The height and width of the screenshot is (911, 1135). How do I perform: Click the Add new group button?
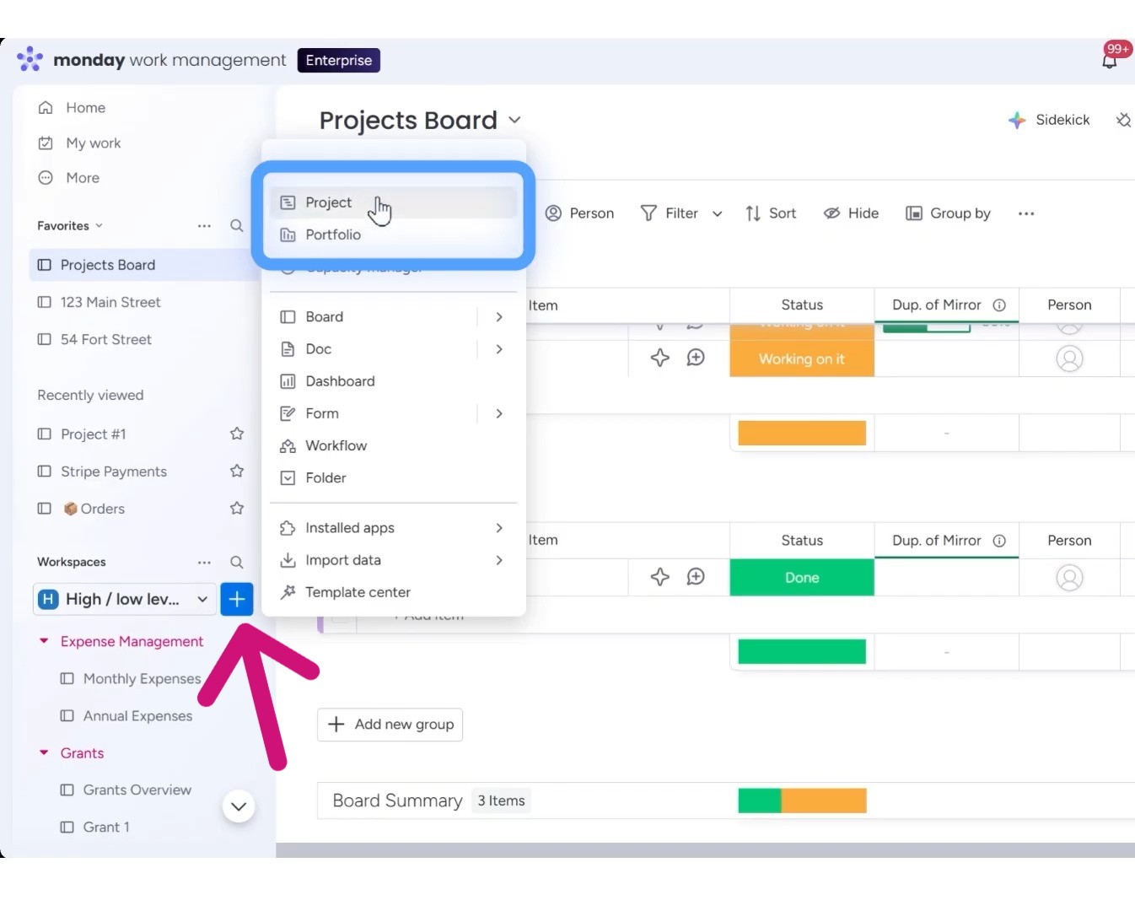pos(390,725)
